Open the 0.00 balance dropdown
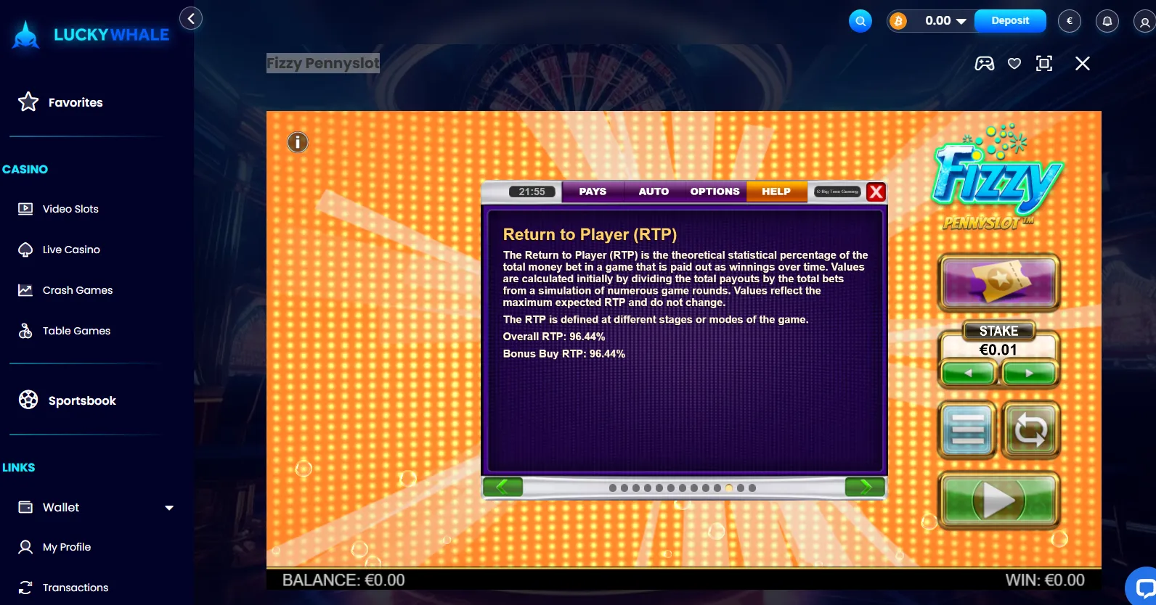This screenshot has width=1156, height=605. [x=945, y=21]
